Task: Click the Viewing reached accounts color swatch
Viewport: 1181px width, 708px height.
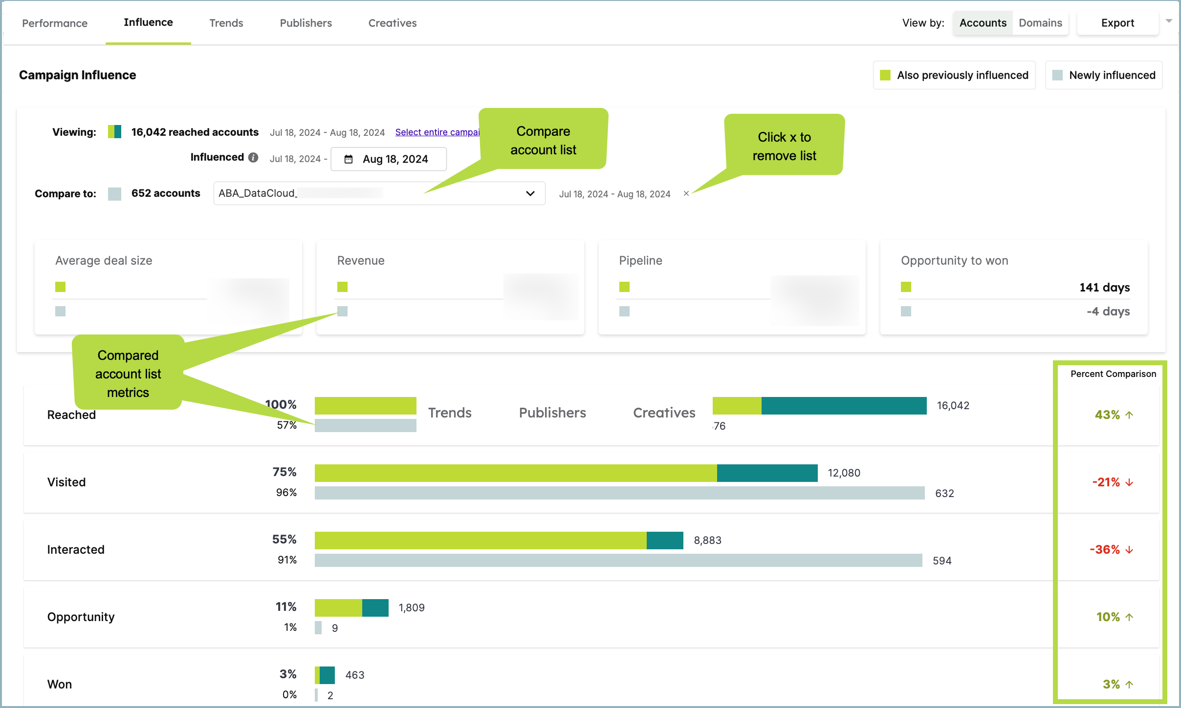Action: point(114,132)
